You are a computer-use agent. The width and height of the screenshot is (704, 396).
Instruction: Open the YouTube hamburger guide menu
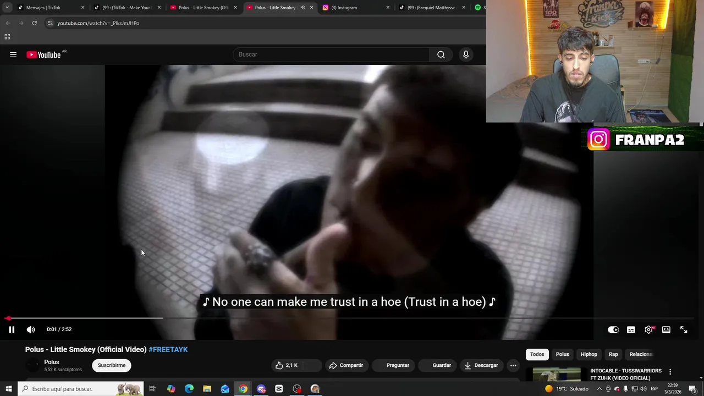point(13,54)
